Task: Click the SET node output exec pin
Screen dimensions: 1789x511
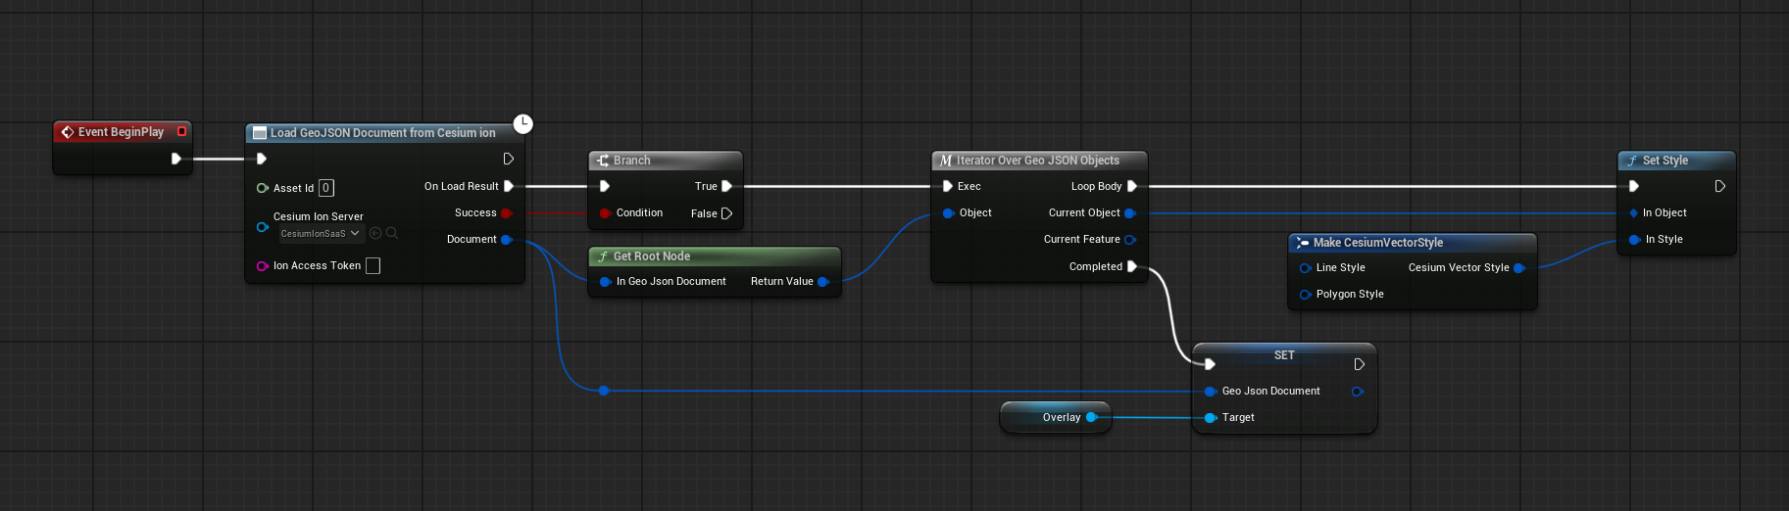Action: click(1359, 364)
